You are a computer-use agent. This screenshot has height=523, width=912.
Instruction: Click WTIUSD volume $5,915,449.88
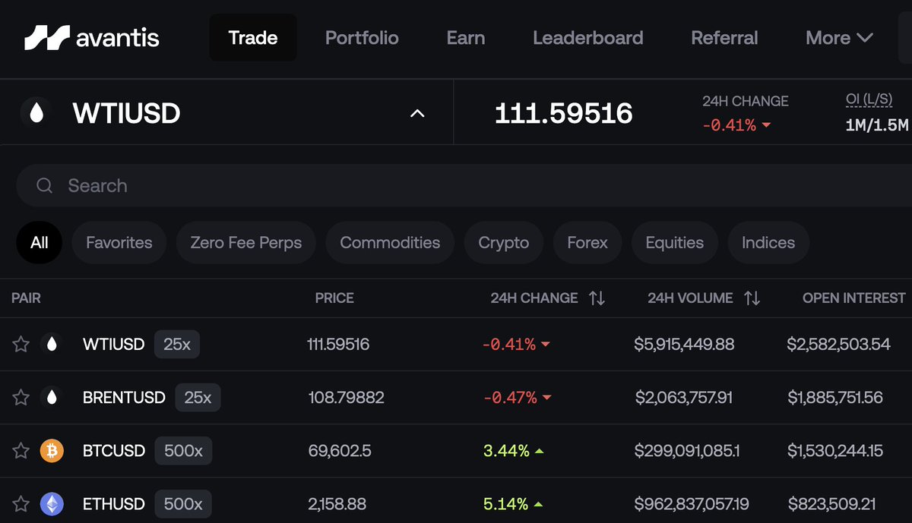tap(684, 344)
